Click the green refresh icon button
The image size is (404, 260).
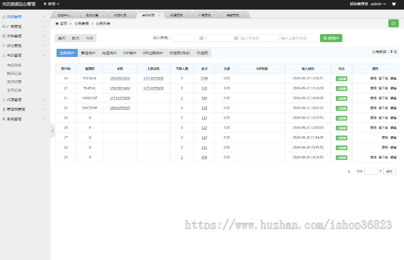[x=393, y=23]
